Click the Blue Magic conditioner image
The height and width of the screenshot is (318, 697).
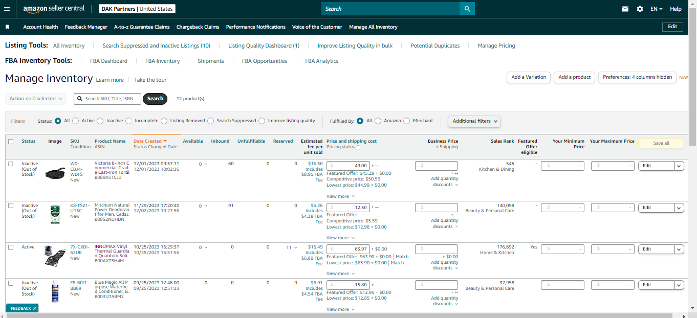(x=55, y=292)
